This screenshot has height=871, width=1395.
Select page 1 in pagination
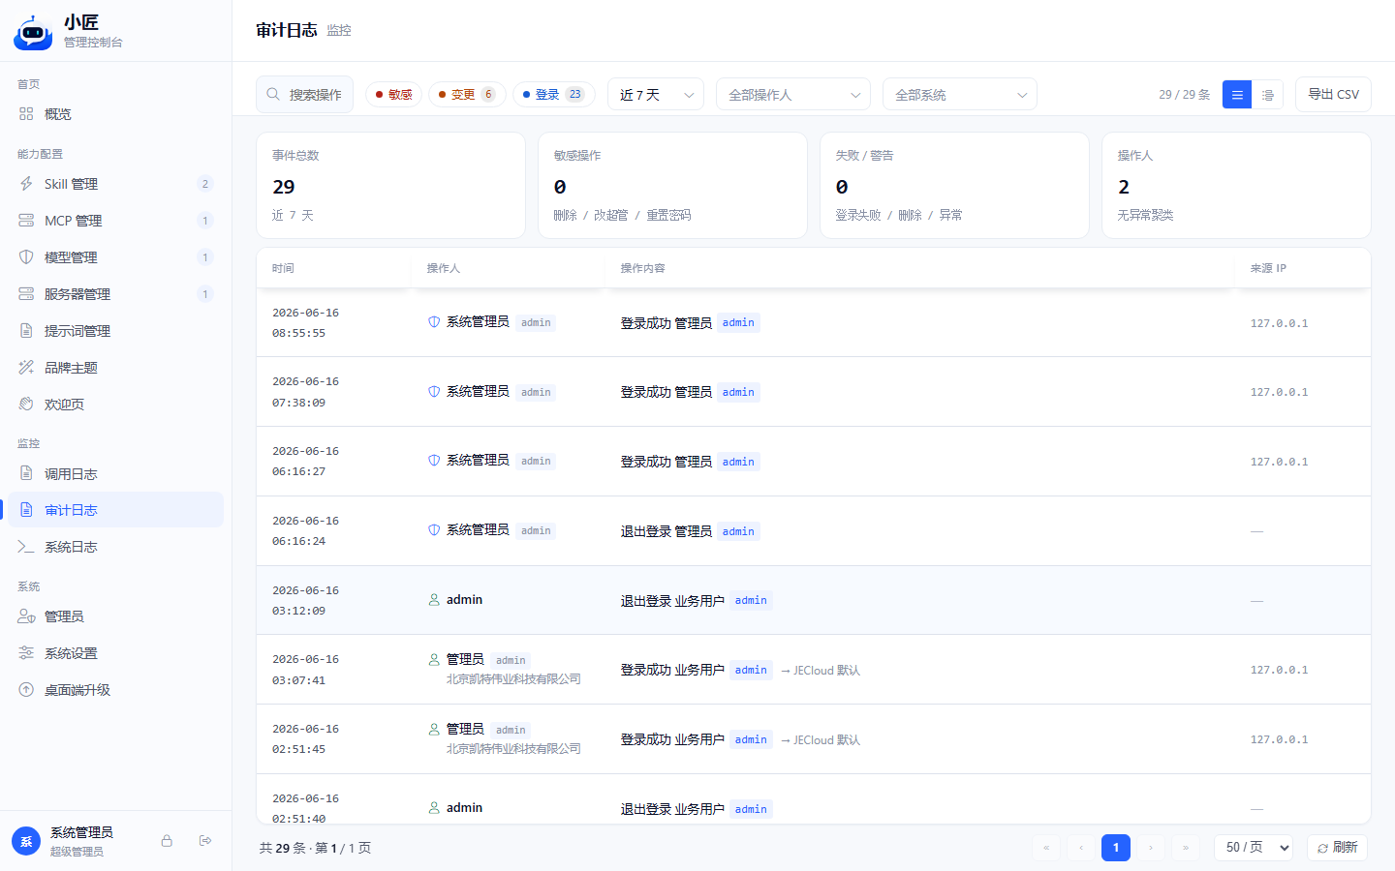click(x=1116, y=848)
